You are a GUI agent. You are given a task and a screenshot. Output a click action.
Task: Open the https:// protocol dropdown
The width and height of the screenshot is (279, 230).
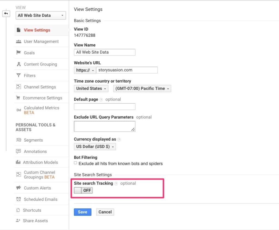point(85,70)
